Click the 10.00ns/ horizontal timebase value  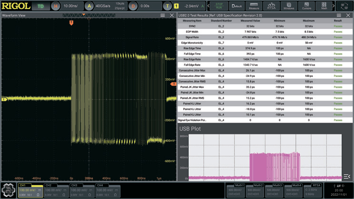[71, 6]
